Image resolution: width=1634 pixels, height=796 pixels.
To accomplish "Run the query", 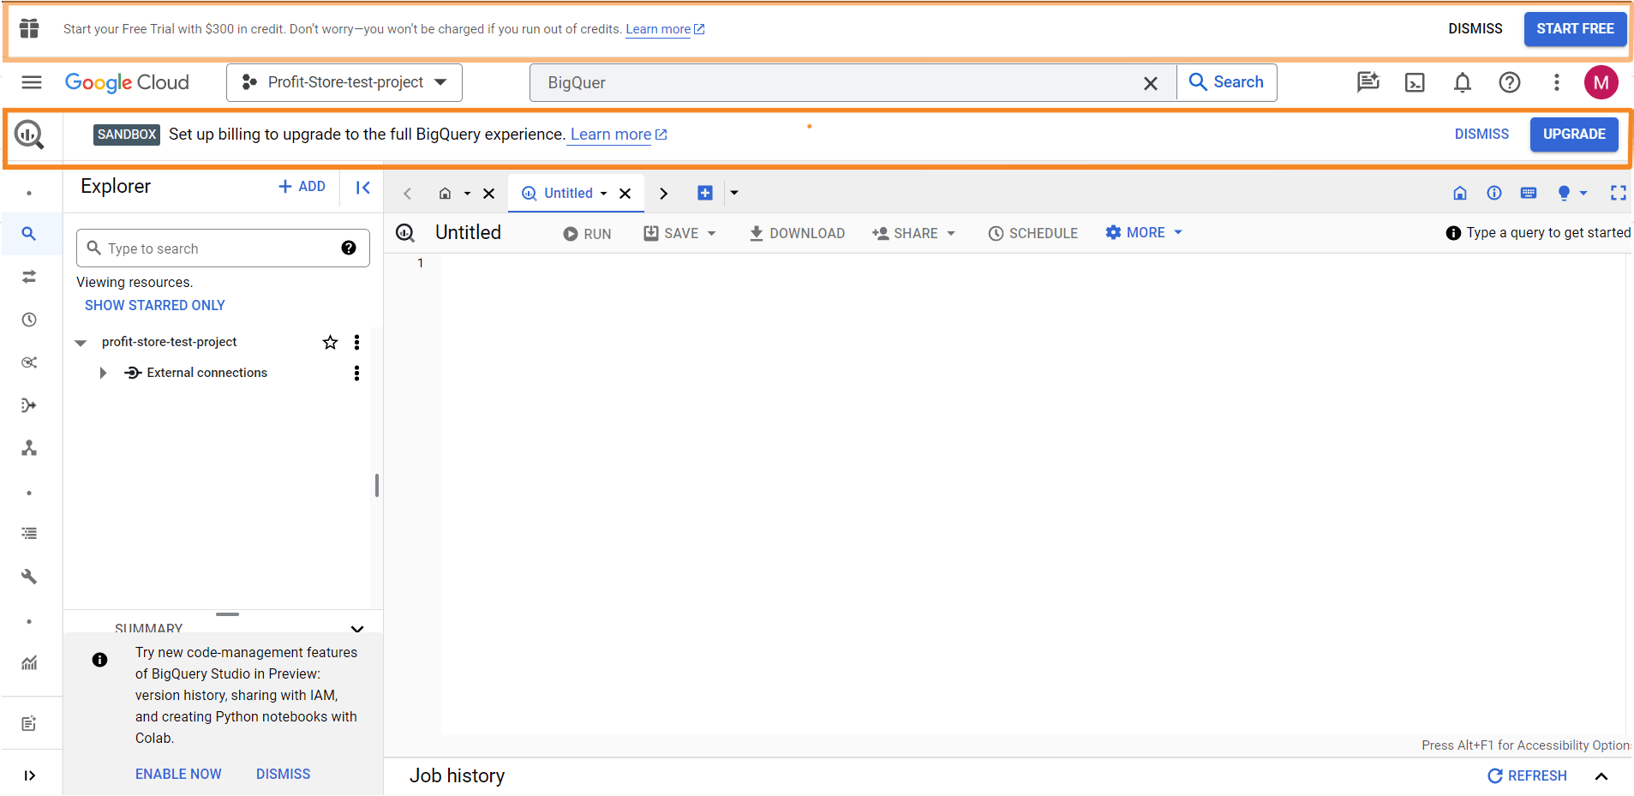I will pos(587,233).
